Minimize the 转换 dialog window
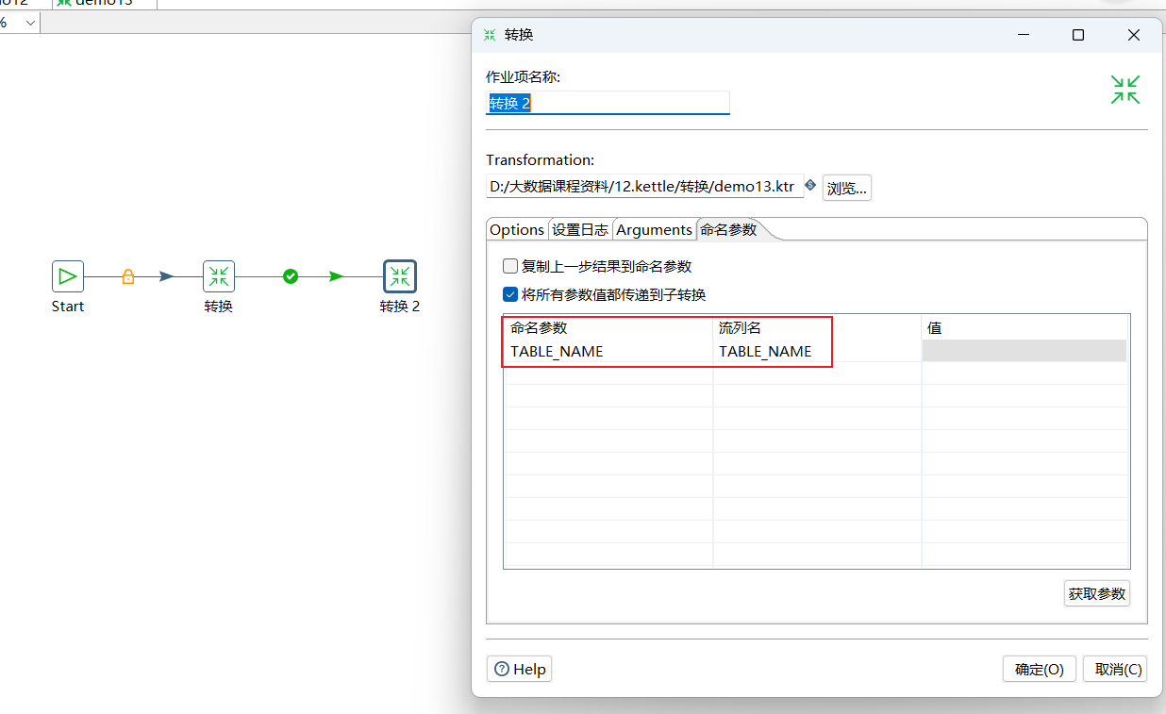The width and height of the screenshot is (1166, 714). (x=1024, y=35)
